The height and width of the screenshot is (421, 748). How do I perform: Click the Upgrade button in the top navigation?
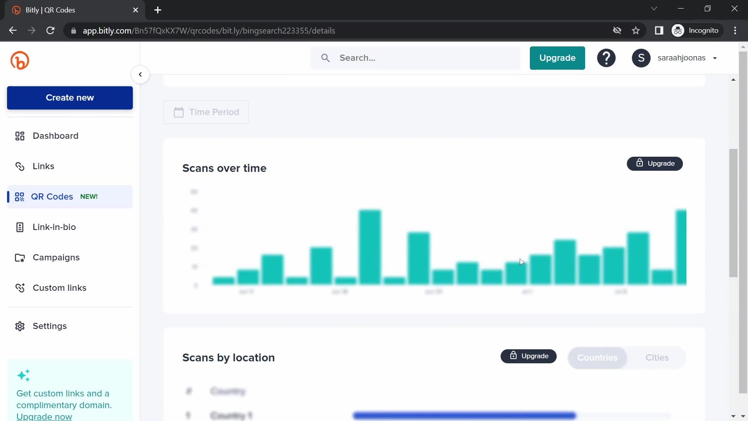click(557, 58)
